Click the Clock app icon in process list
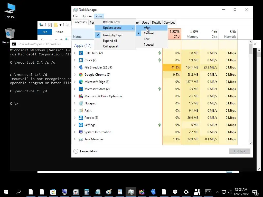 [81, 60]
